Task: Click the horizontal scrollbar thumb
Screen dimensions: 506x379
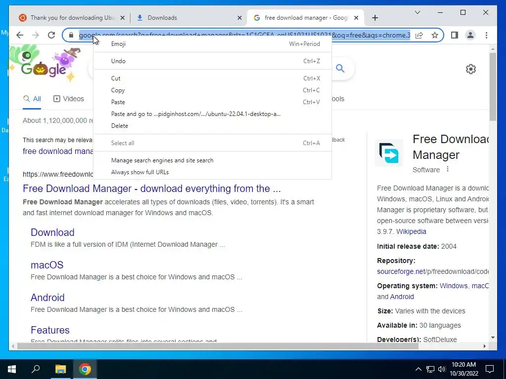Action: [218, 346]
